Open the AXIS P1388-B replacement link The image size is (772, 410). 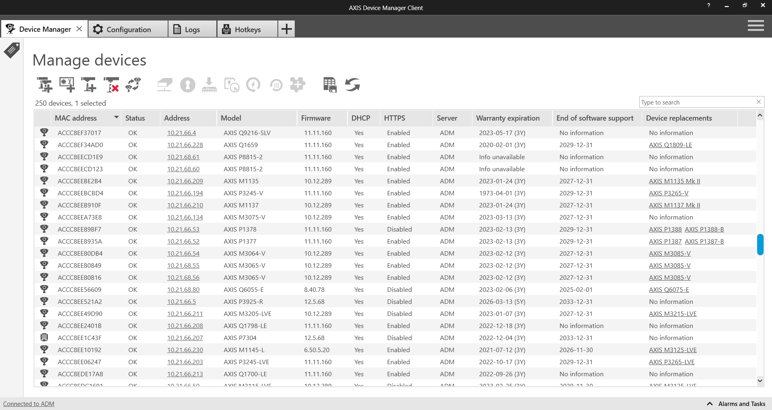point(704,229)
